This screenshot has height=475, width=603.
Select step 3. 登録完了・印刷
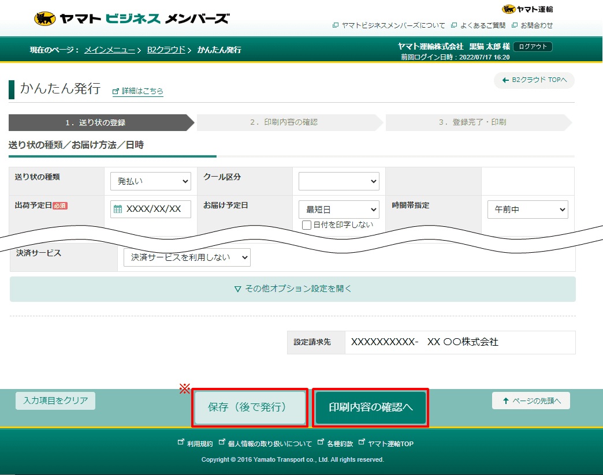coord(478,122)
